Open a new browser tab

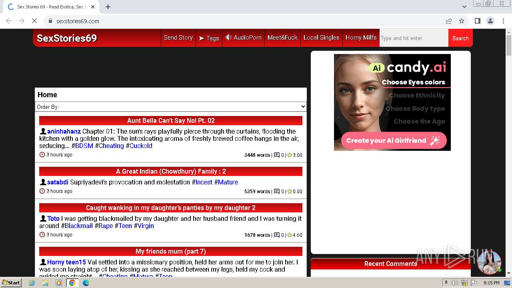point(108,7)
